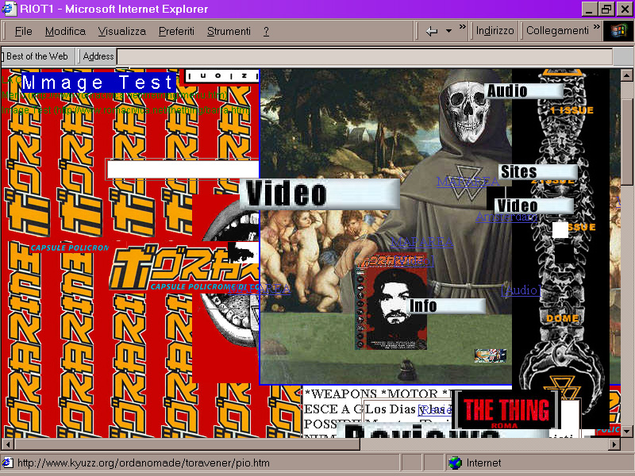Expand the toolbar overflow chevron beside the Back dropdown
Screen dimensions: 635x476
pos(462,27)
